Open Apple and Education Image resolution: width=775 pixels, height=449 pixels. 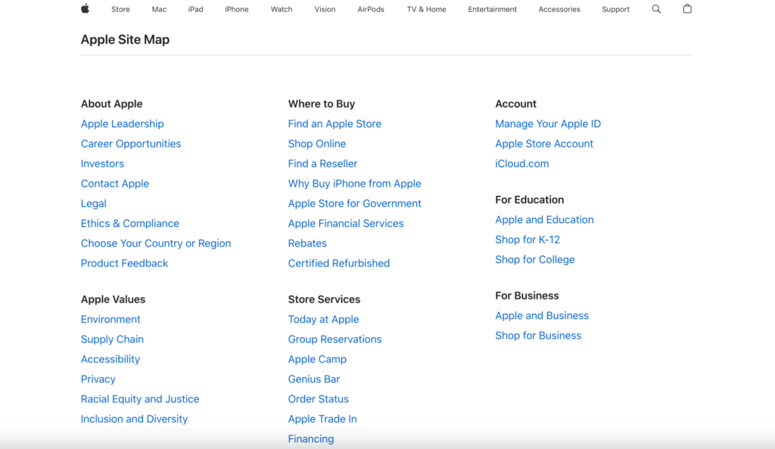[544, 219]
